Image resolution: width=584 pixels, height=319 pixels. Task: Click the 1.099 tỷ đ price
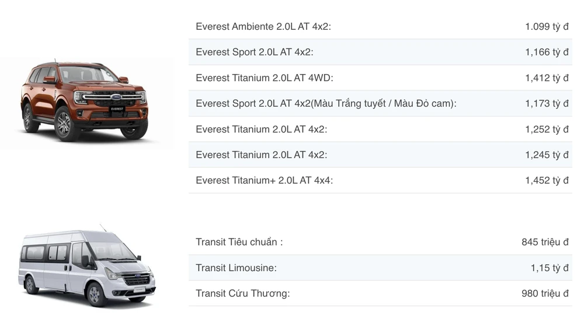click(547, 26)
